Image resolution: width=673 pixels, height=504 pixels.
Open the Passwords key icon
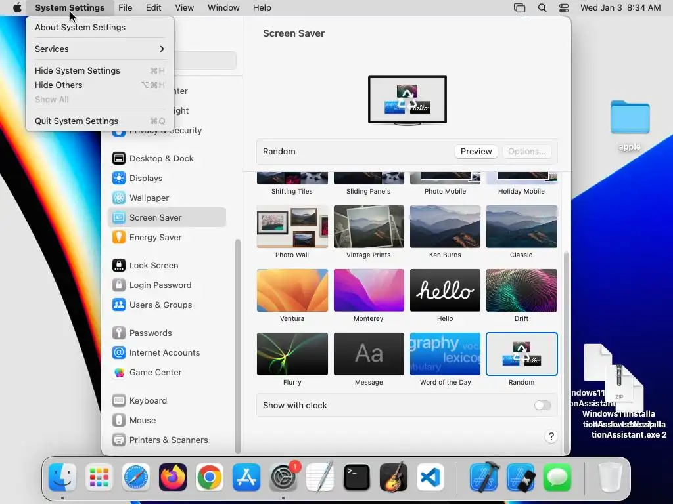118,333
